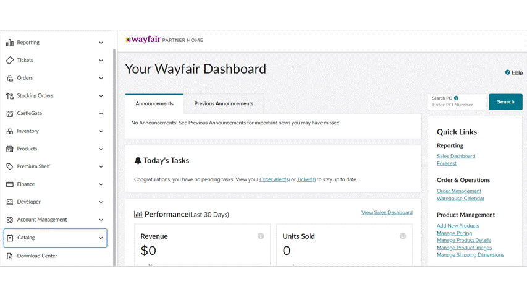527x297 pixels.
Task: Click the CastleGate sidebar icon
Action: (x=10, y=114)
